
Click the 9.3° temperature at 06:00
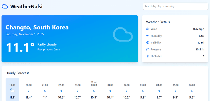192,97
